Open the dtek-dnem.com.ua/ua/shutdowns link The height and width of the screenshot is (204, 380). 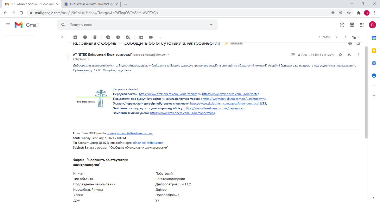(234, 99)
